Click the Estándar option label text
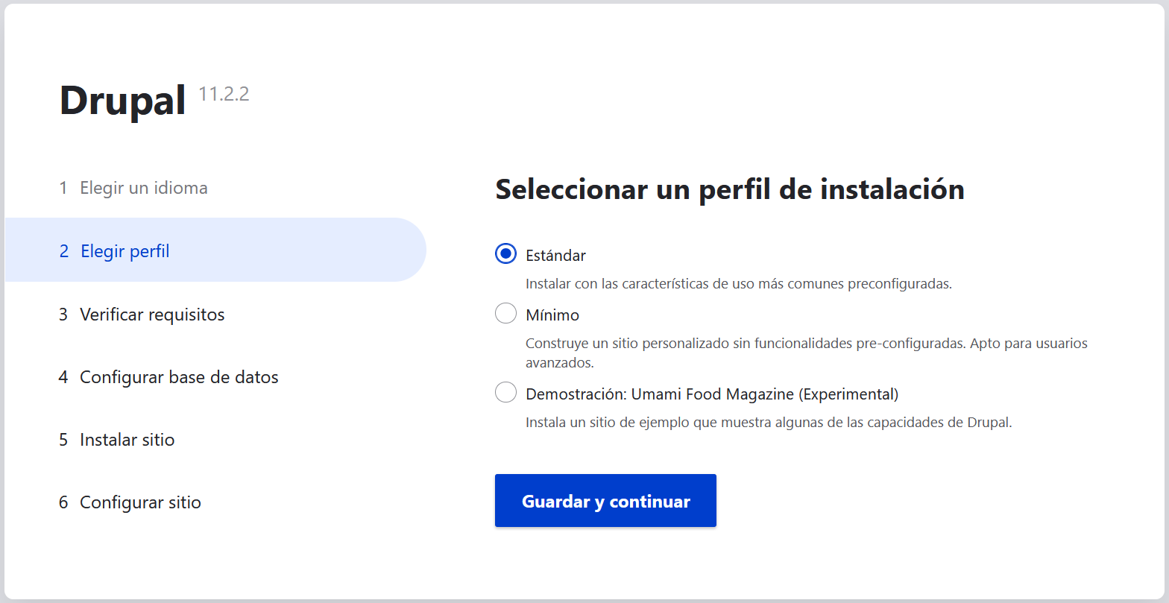This screenshot has width=1169, height=603. click(x=555, y=255)
